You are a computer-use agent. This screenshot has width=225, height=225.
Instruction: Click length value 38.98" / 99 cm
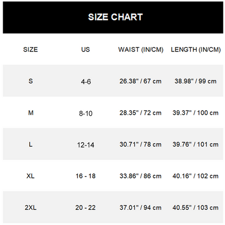click(x=195, y=81)
